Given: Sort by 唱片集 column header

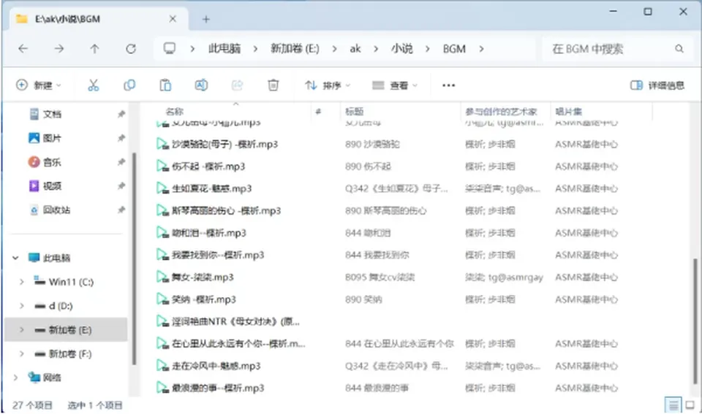Looking at the screenshot, I should 569,111.
